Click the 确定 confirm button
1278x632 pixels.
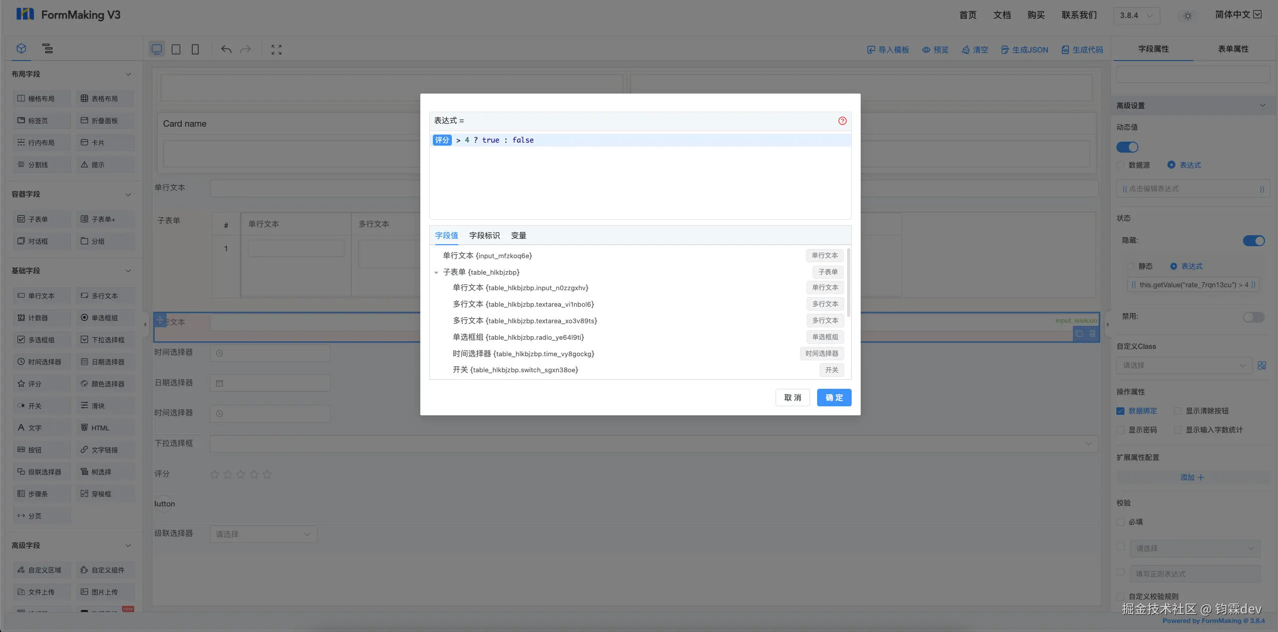click(834, 398)
